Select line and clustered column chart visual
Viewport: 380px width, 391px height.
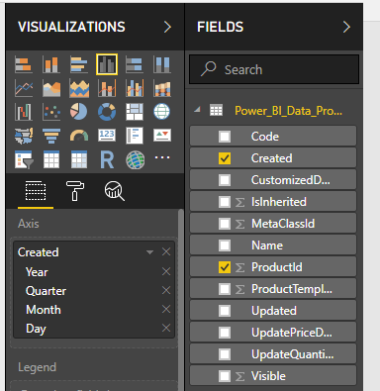tap(135, 88)
